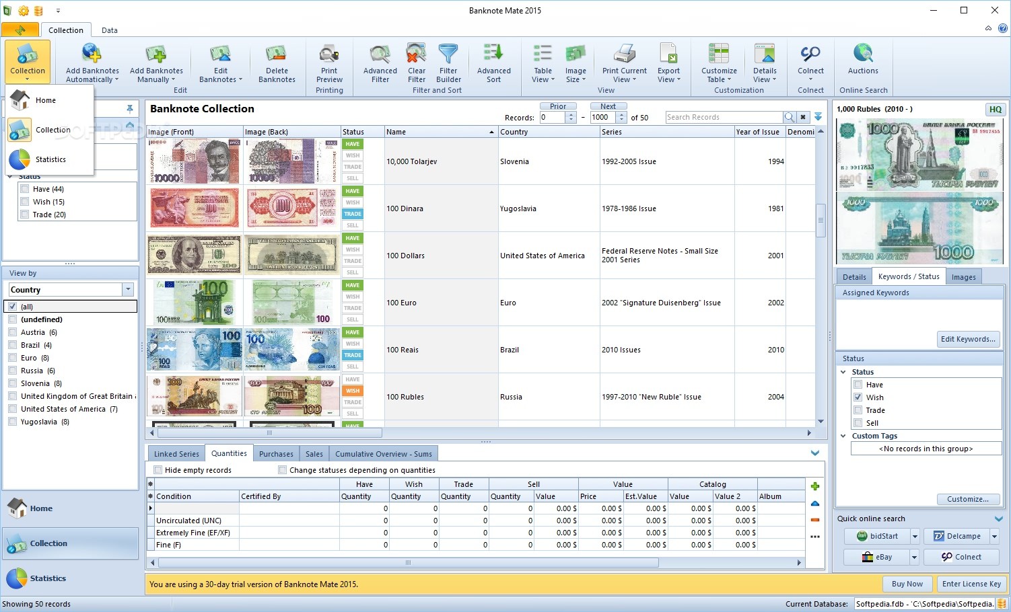This screenshot has width=1011, height=612.
Task: Open Advanced Sort
Action: 494,63
